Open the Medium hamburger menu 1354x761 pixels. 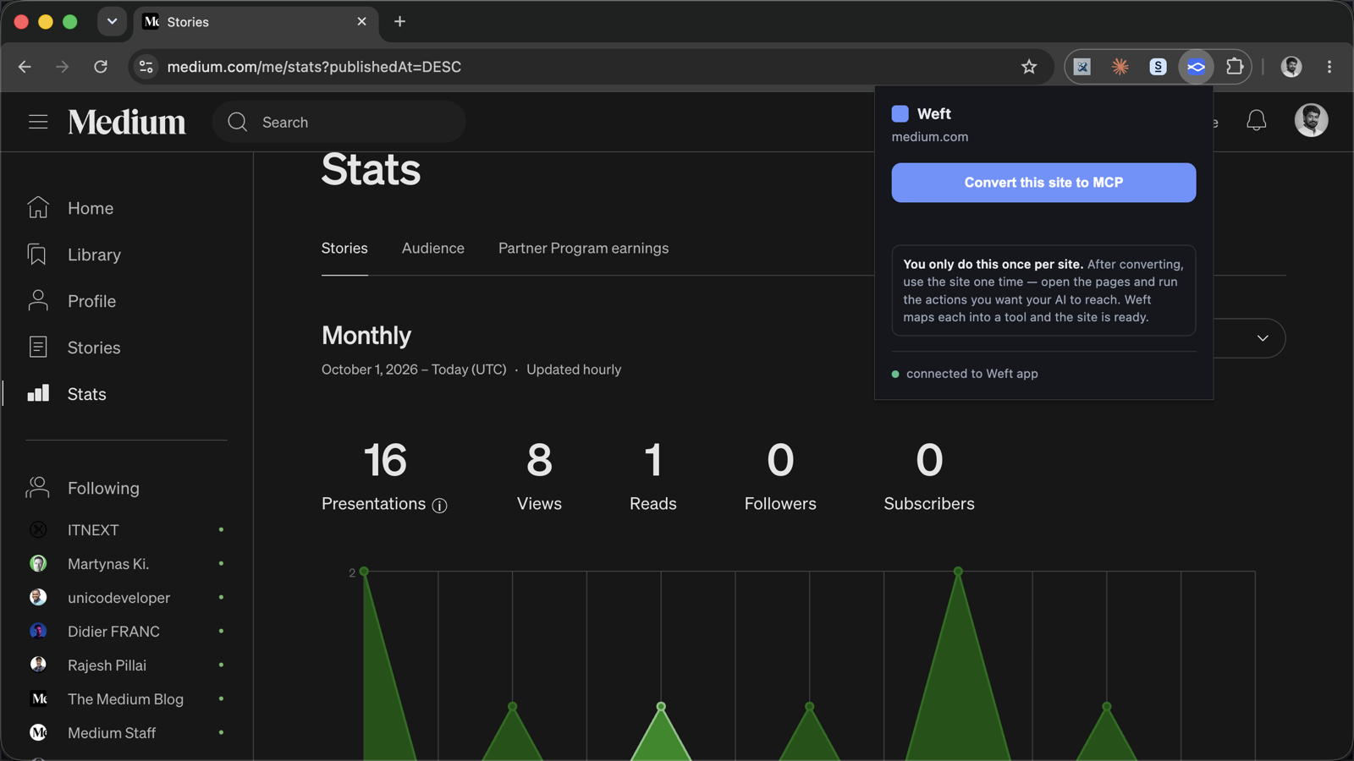[x=38, y=122]
